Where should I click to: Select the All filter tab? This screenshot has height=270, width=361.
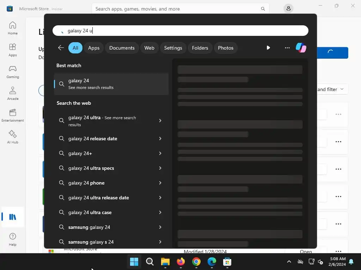pyautogui.click(x=75, y=48)
